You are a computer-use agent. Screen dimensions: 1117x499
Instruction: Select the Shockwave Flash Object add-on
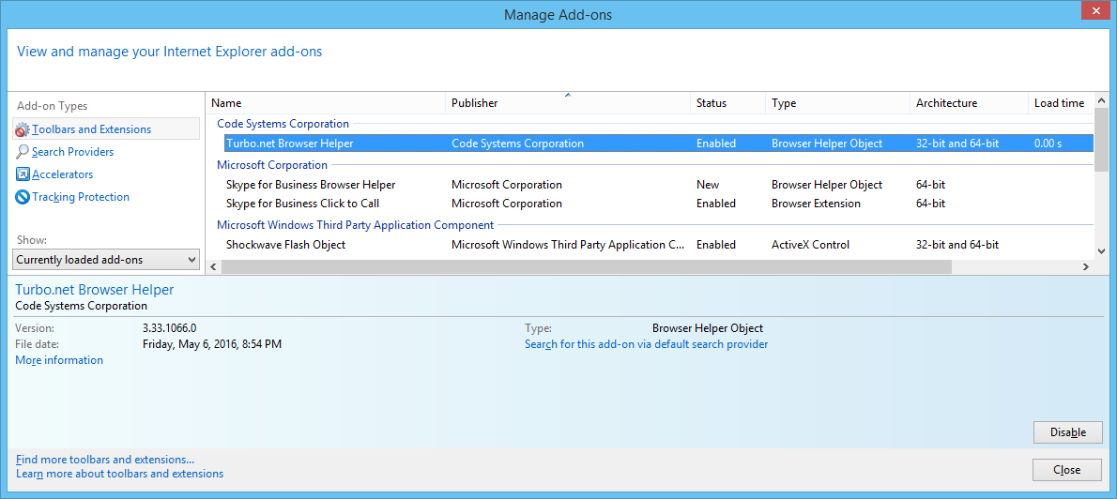pyautogui.click(x=285, y=245)
